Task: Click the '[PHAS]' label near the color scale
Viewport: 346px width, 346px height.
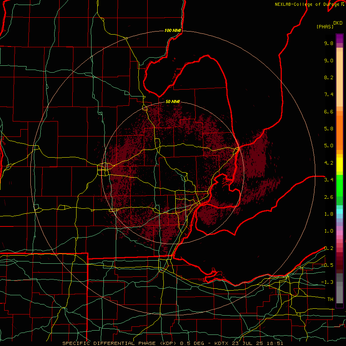Action: [x=325, y=27]
